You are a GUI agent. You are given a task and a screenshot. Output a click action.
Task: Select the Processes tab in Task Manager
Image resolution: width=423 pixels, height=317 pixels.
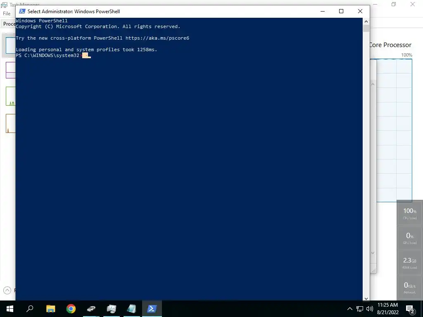(9, 24)
